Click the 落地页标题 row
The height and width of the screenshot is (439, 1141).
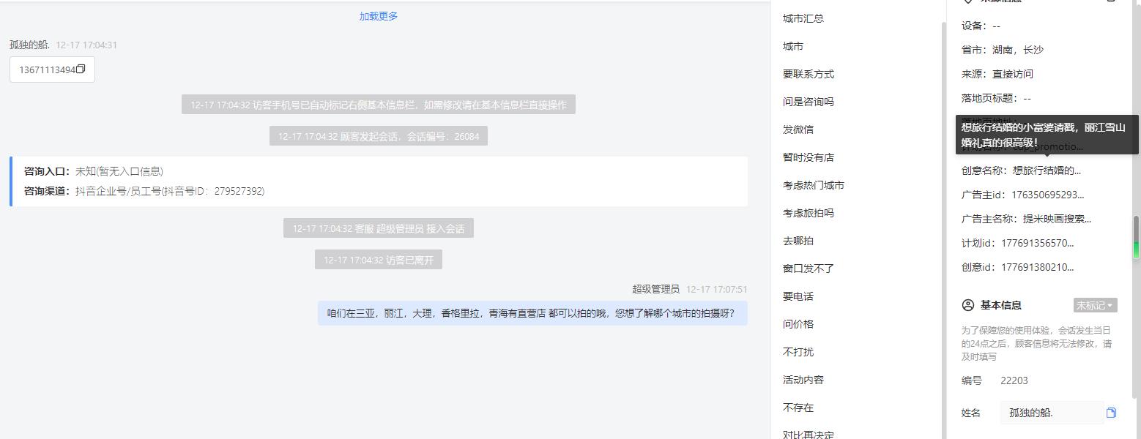[x=996, y=98]
